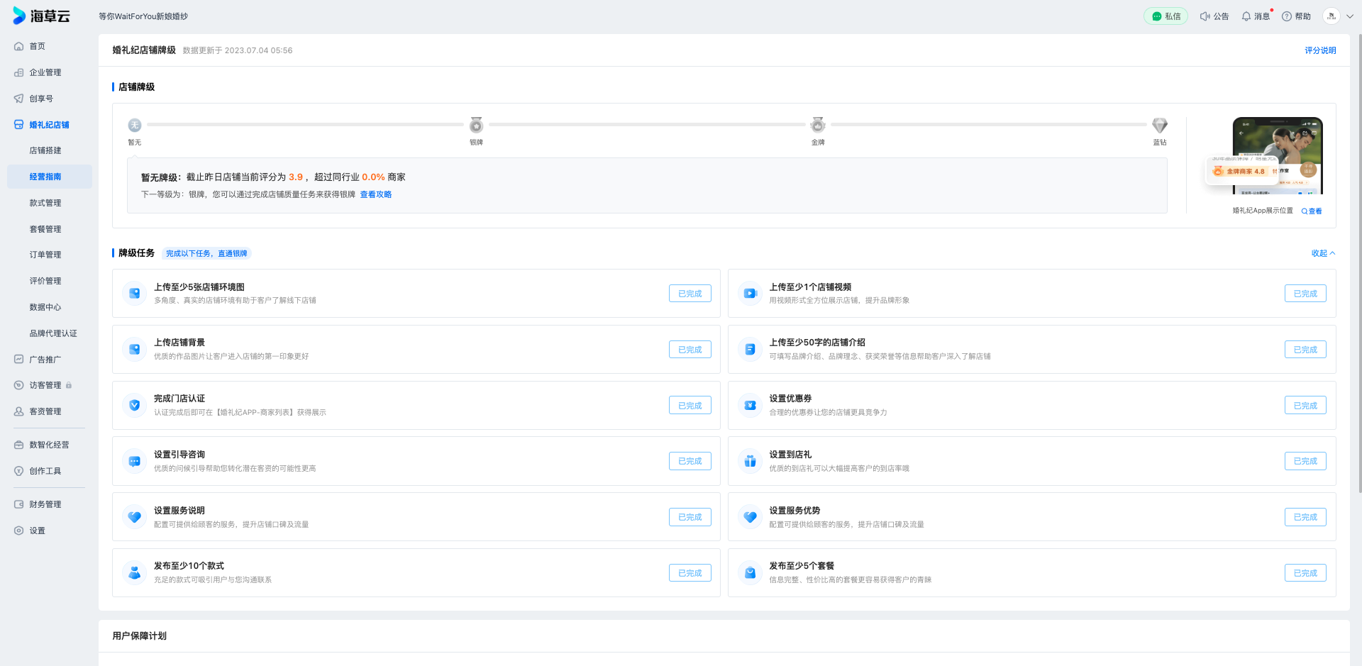Expand the account dropdown arrow
Image resolution: width=1362 pixels, height=666 pixels.
[1350, 16]
